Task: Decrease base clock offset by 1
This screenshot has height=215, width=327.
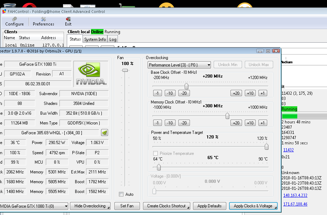Action: click(x=157, y=93)
